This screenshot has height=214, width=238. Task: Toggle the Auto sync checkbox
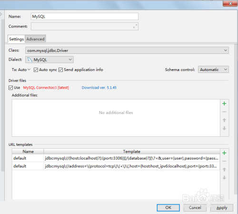pyautogui.click(x=36, y=70)
